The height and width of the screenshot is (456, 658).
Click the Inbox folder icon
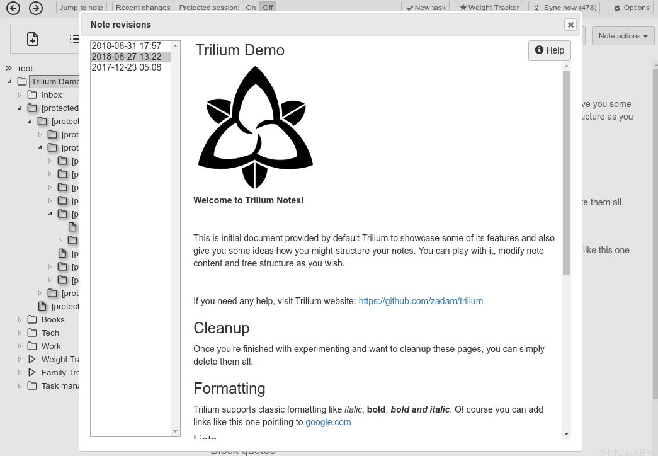[32, 94]
